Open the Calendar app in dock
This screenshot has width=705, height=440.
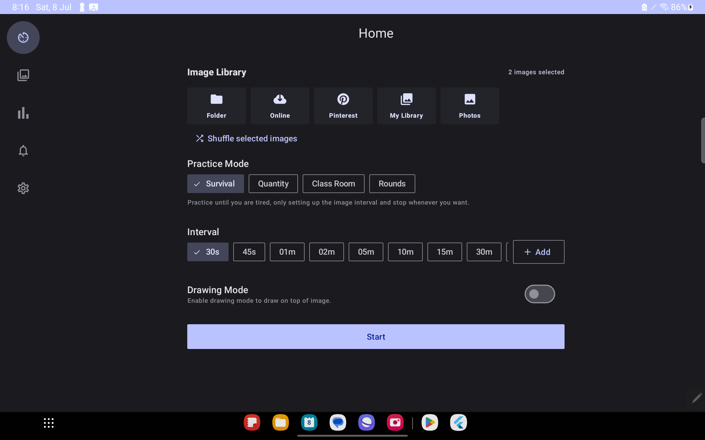tap(309, 423)
